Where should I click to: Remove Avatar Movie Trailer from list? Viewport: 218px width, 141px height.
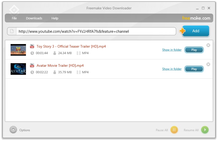(x=208, y=64)
